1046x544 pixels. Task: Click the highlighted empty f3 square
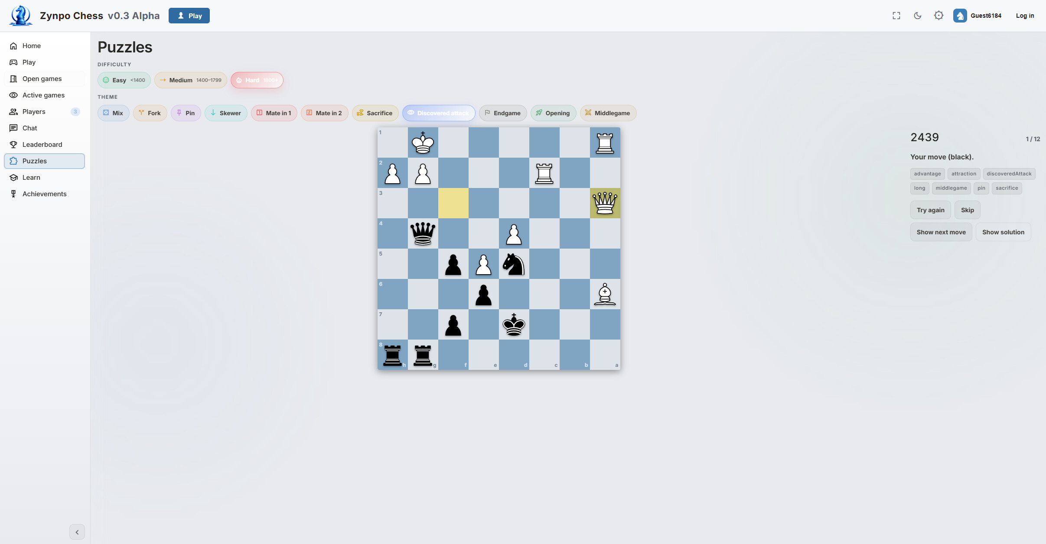(x=453, y=203)
